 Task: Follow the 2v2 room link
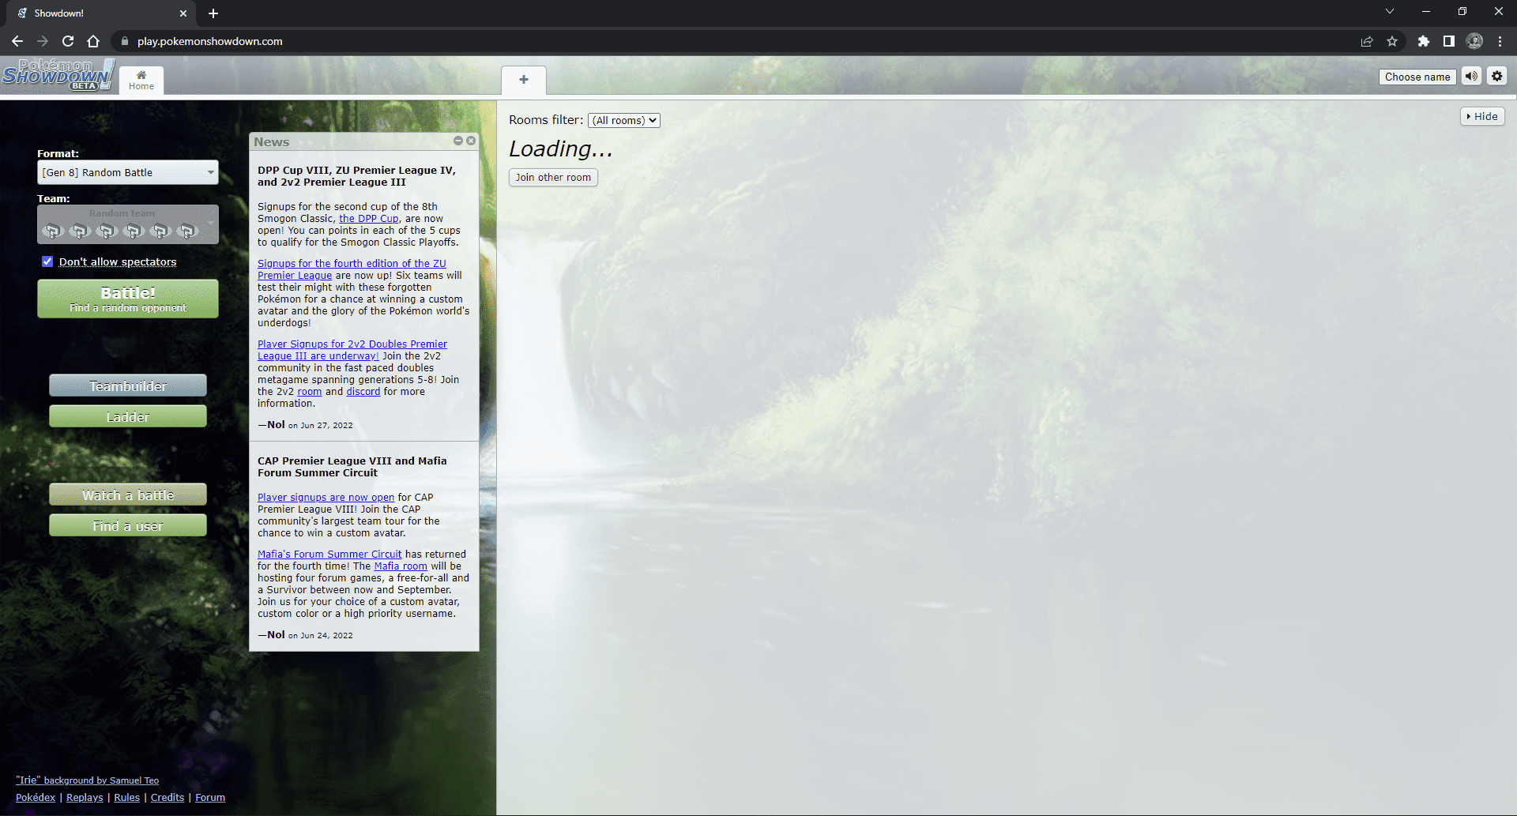pos(310,392)
